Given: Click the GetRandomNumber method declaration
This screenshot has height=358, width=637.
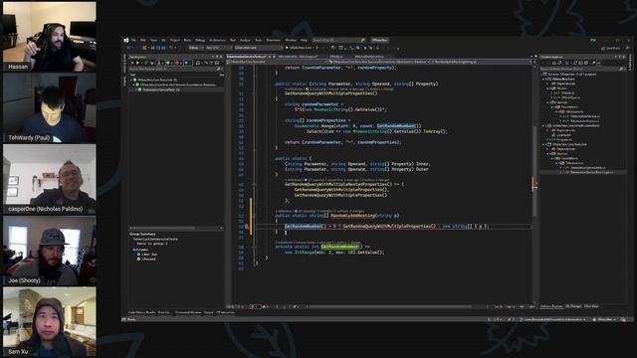Looking at the screenshot, I should pyautogui.click(x=338, y=247).
